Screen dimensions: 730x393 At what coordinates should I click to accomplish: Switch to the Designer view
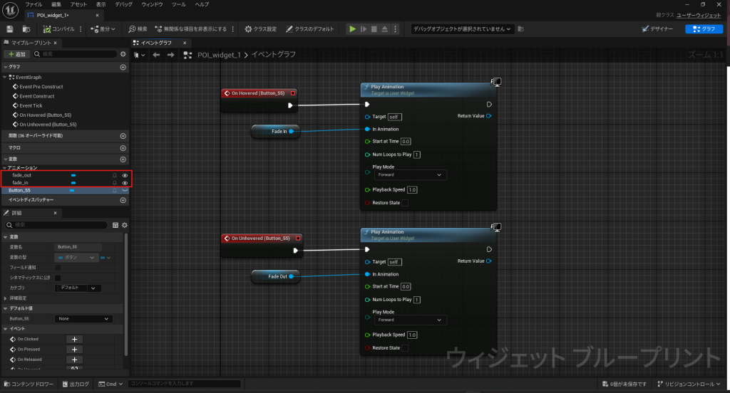click(x=659, y=29)
